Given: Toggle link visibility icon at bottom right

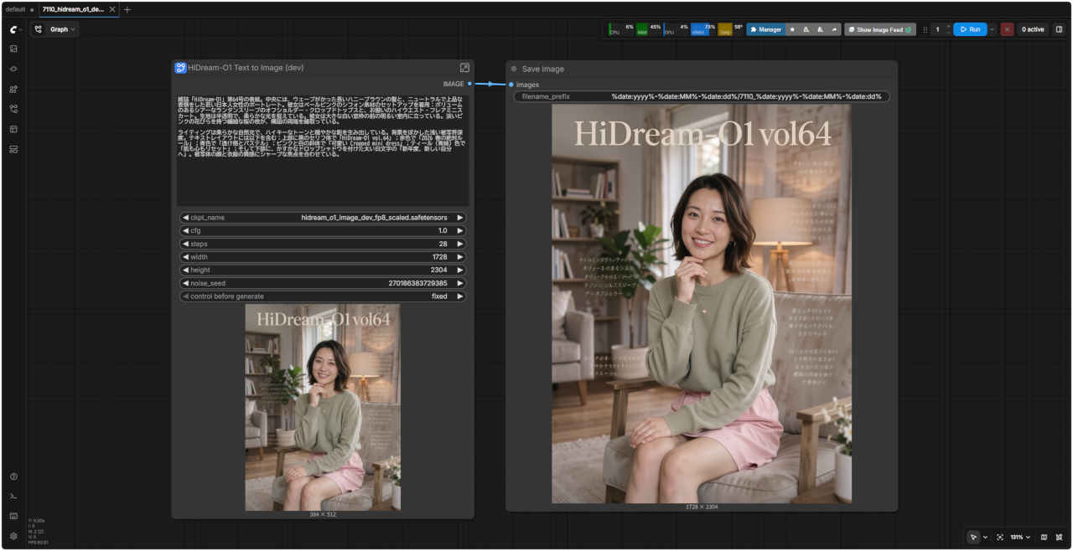Looking at the screenshot, I should point(1059,537).
